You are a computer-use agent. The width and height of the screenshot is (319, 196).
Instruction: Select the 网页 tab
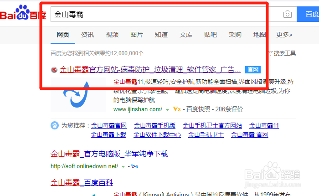(x=63, y=35)
